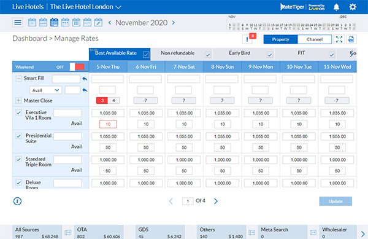Switch to Non refundable tab
Image resolution: width=368 pixels, height=239 pixels.
pyautogui.click(x=182, y=54)
